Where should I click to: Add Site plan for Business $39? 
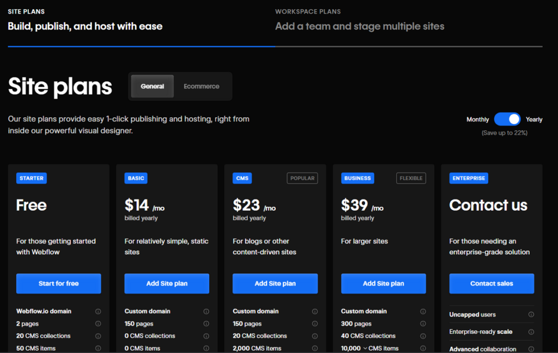383,284
